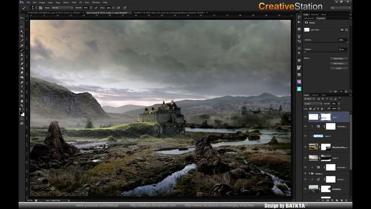
Task: Hide the second Hue/Saturation adjustment layer
Action: point(305,167)
